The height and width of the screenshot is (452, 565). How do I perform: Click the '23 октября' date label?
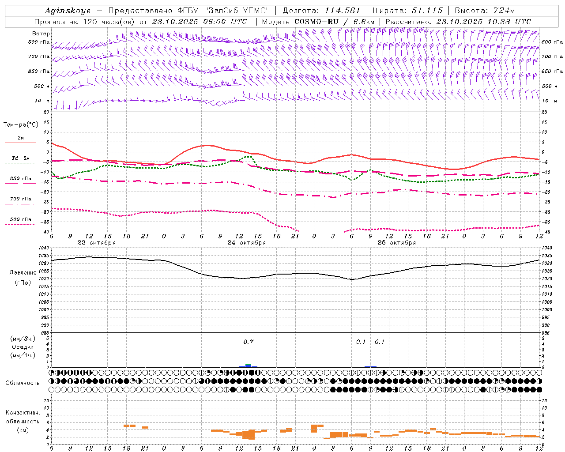coord(97,243)
